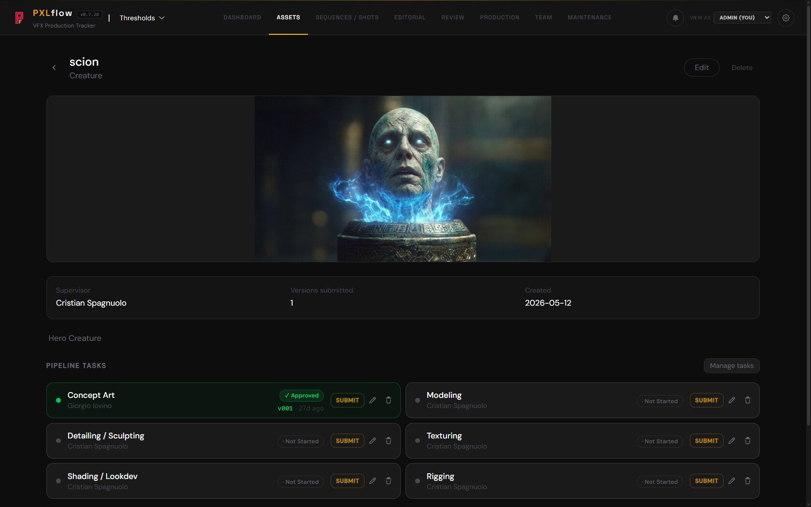Viewport: 811px width, 507px height.
Task: Open the Sequences / Shots tab
Action: click(x=347, y=17)
